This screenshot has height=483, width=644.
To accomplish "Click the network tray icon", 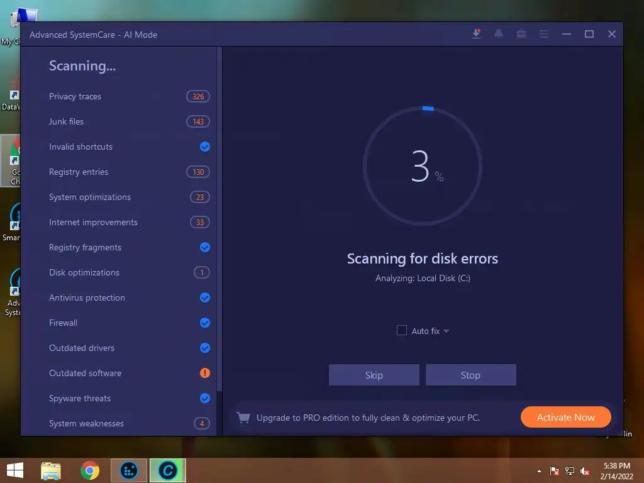I will pos(570,471).
